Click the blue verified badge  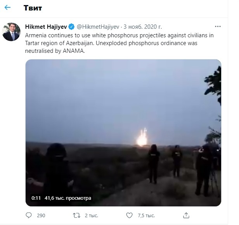pyautogui.click(x=71, y=27)
